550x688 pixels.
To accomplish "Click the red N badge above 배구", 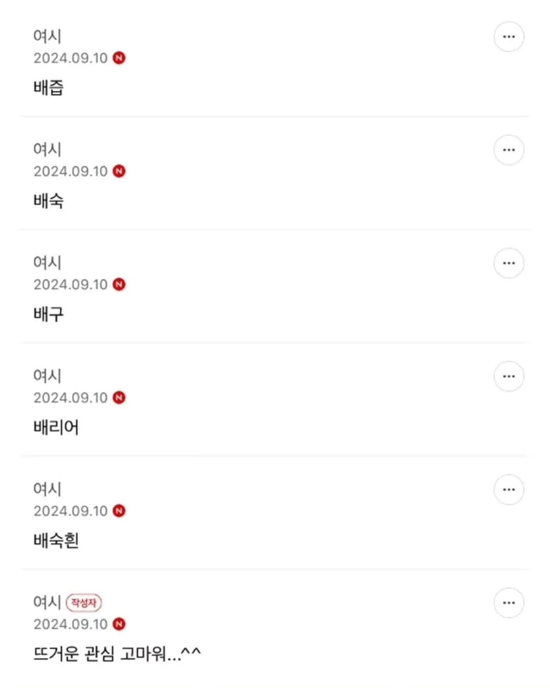I will pos(119,284).
